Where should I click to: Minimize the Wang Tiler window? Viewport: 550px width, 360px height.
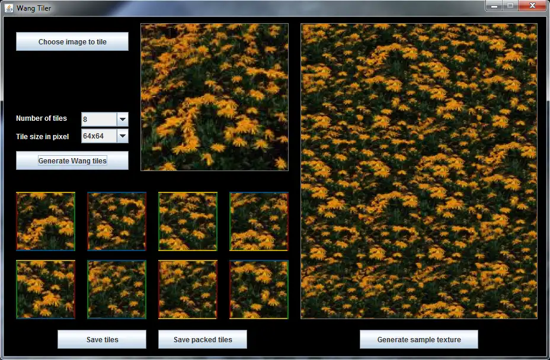pyautogui.click(x=494, y=5)
